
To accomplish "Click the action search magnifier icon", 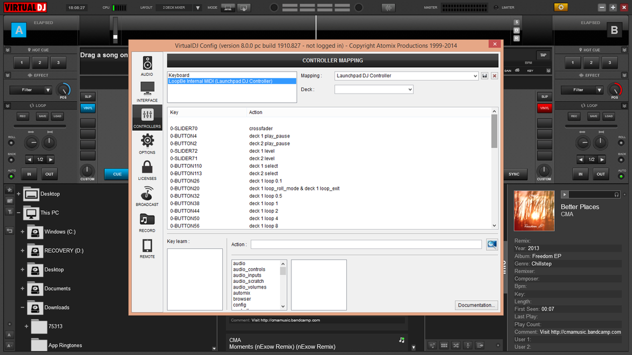I will pyautogui.click(x=492, y=244).
